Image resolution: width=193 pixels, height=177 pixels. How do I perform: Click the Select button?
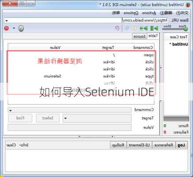click(48, 118)
